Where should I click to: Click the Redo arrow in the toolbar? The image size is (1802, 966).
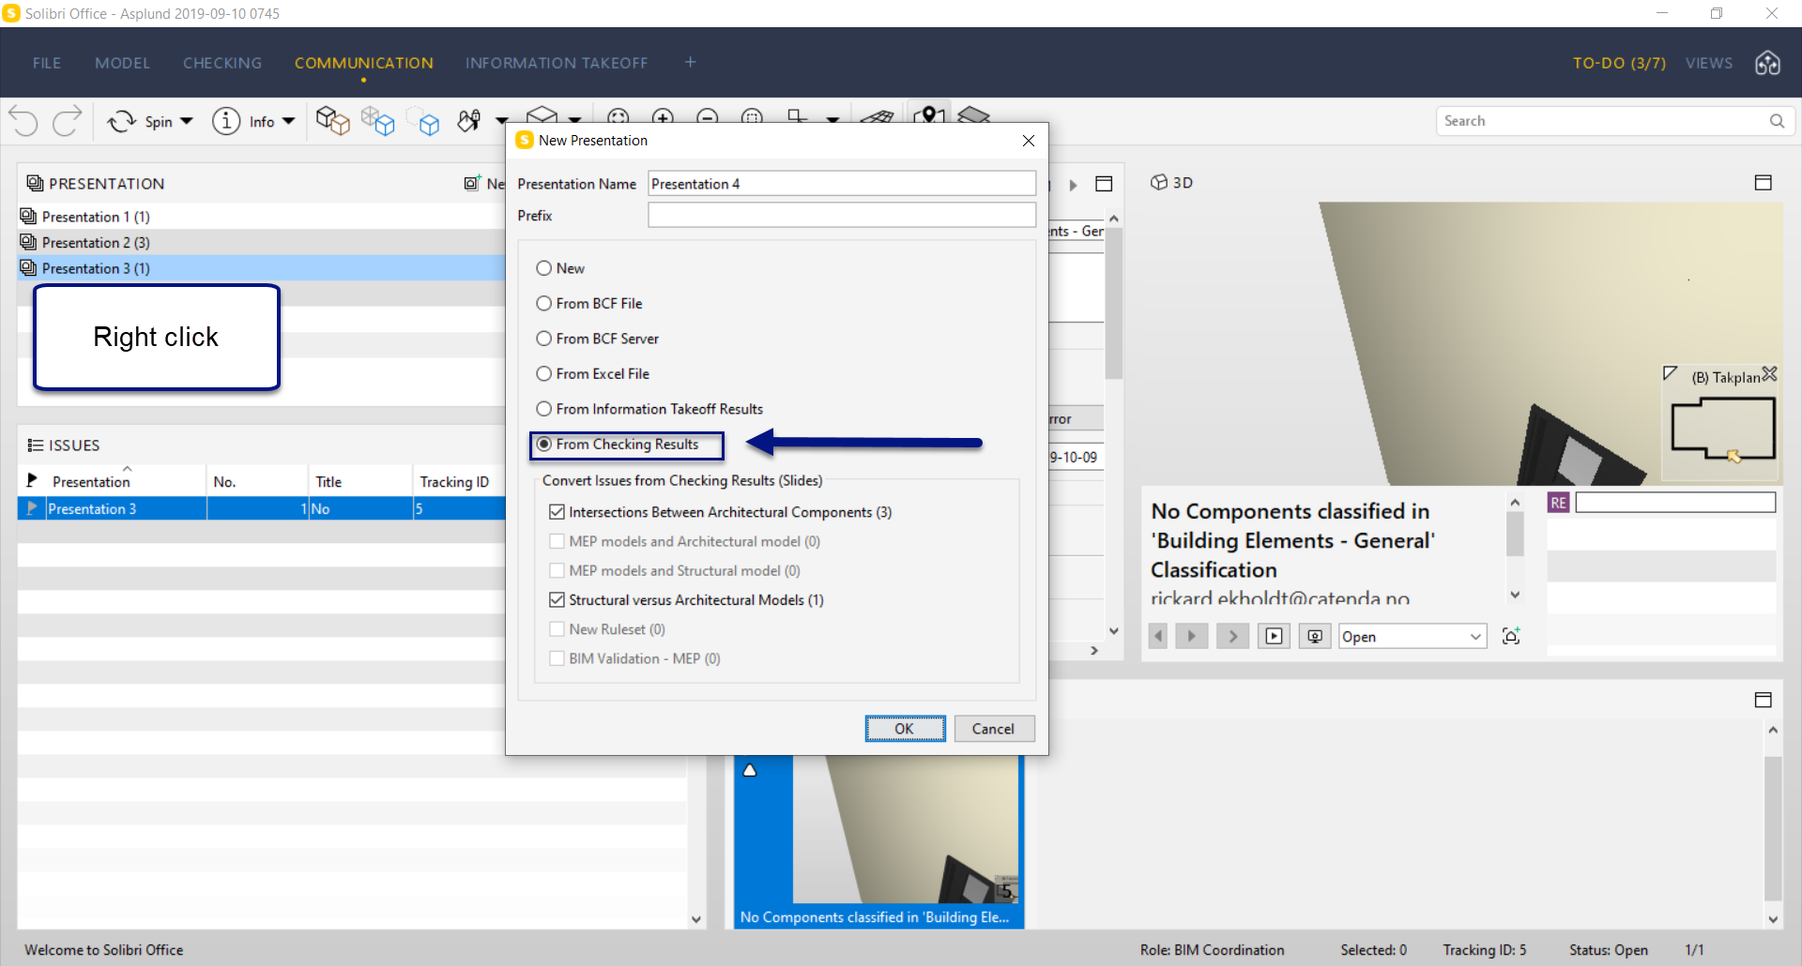click(x=67, y=121)
